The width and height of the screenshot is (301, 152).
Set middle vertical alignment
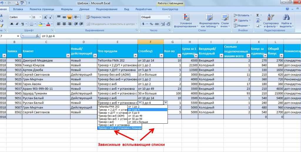pyautogui.click(x=64, y=17)
